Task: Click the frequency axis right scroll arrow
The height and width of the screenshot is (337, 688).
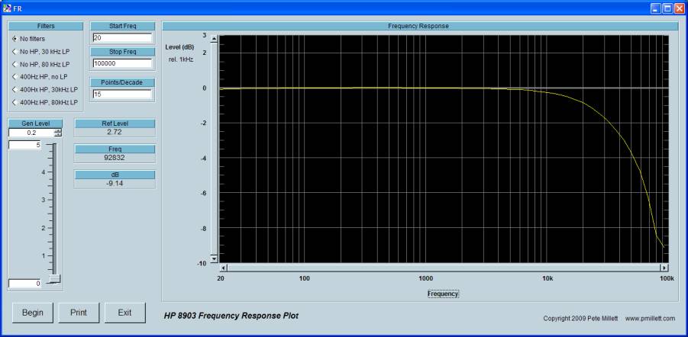Action: [x=664, y=268]
